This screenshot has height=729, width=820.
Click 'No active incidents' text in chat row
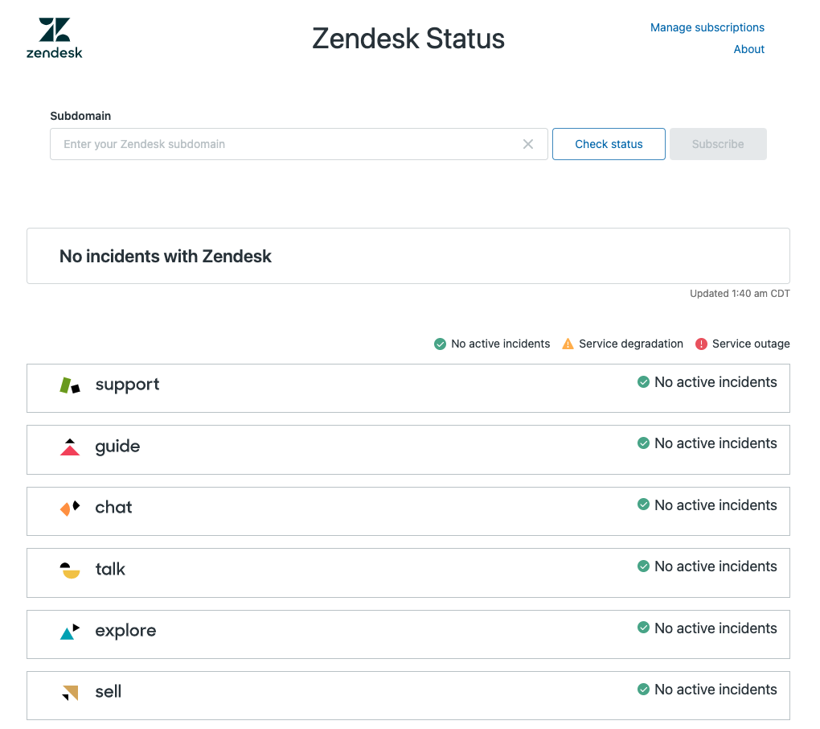715,505
